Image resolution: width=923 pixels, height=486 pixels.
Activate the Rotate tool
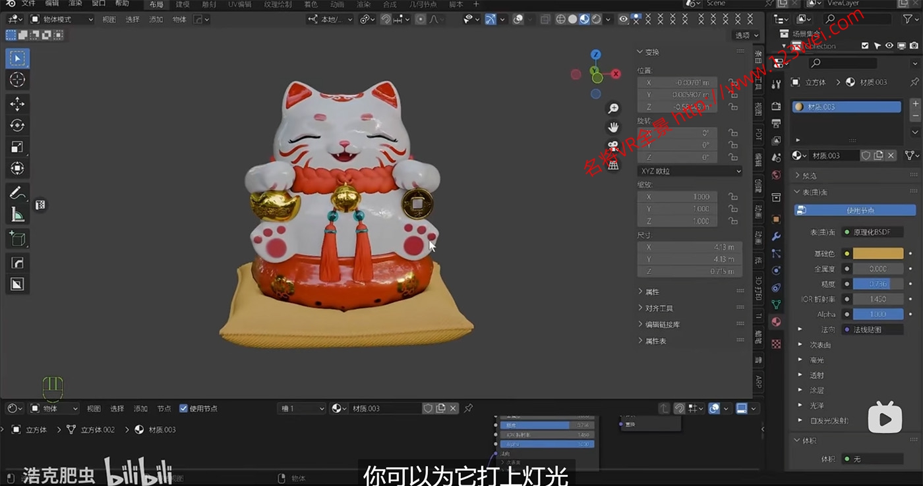coord(16,125)
